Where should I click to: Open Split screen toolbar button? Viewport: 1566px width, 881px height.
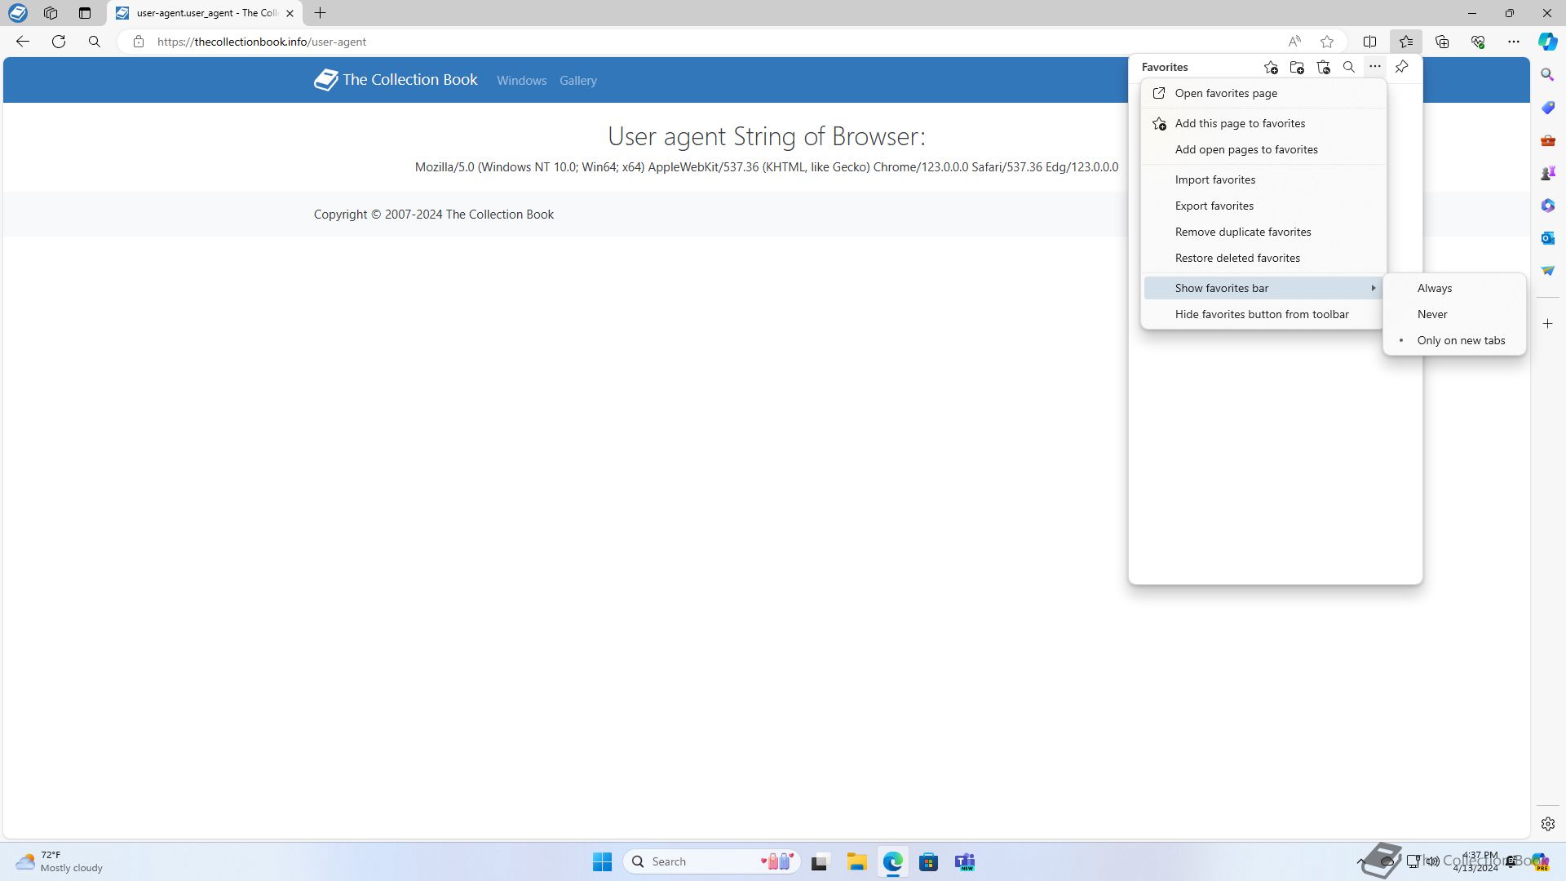[x=1370, y=42]
